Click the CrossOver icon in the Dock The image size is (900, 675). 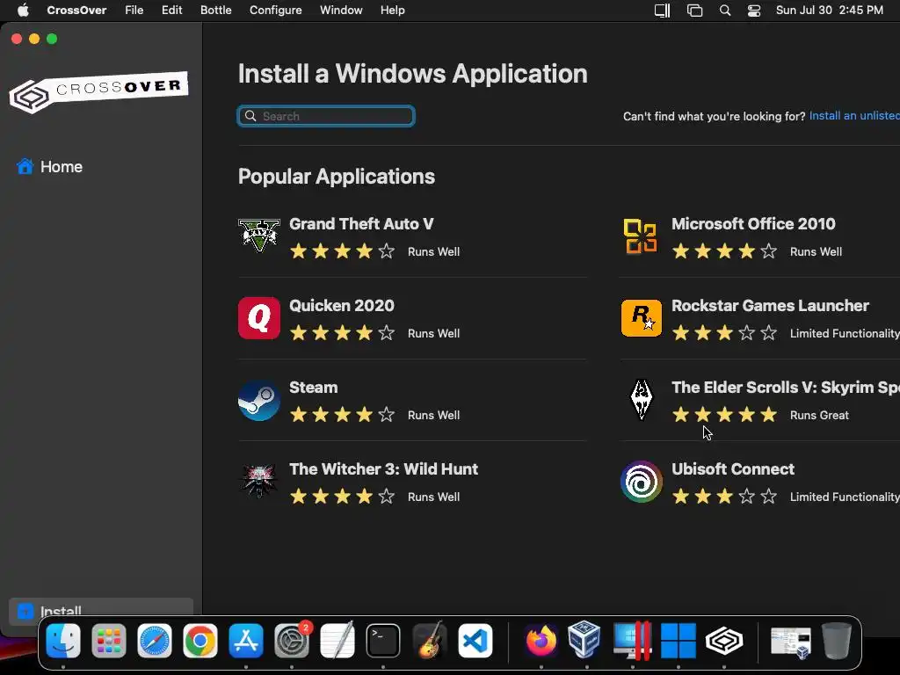pos(724,641)
